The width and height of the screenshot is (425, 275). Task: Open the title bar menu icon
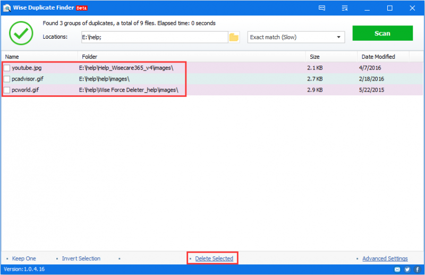[344, 8]
